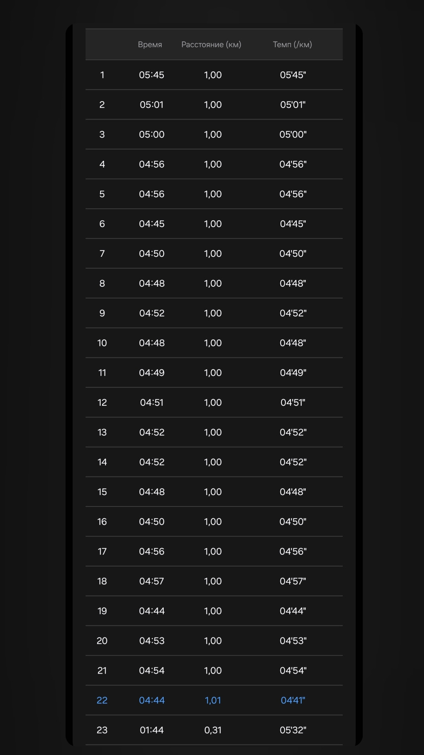This screenshot has width=424, height=755.
Task: Click lap 23 pace 05'32"
Action: click(293, 730)
